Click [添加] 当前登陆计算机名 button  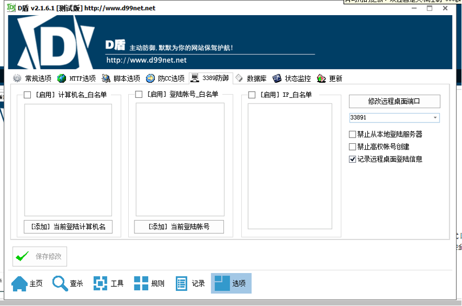(x=68, y=227)
